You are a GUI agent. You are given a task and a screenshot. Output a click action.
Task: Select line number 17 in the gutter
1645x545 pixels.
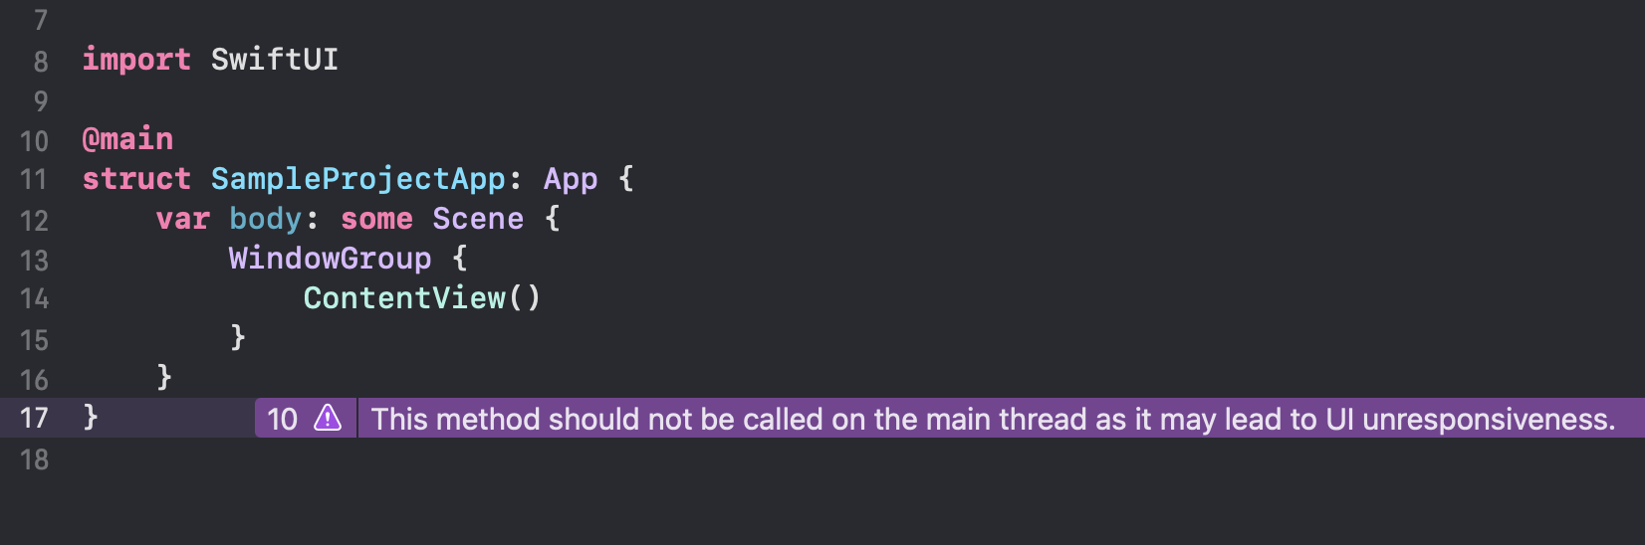point(34,418)
